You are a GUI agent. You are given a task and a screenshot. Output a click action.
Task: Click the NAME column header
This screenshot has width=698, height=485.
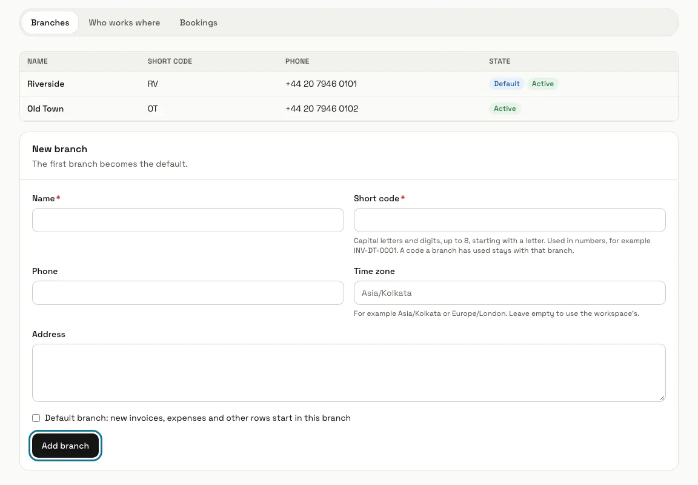pyautogui.click(x=38, y=61)
